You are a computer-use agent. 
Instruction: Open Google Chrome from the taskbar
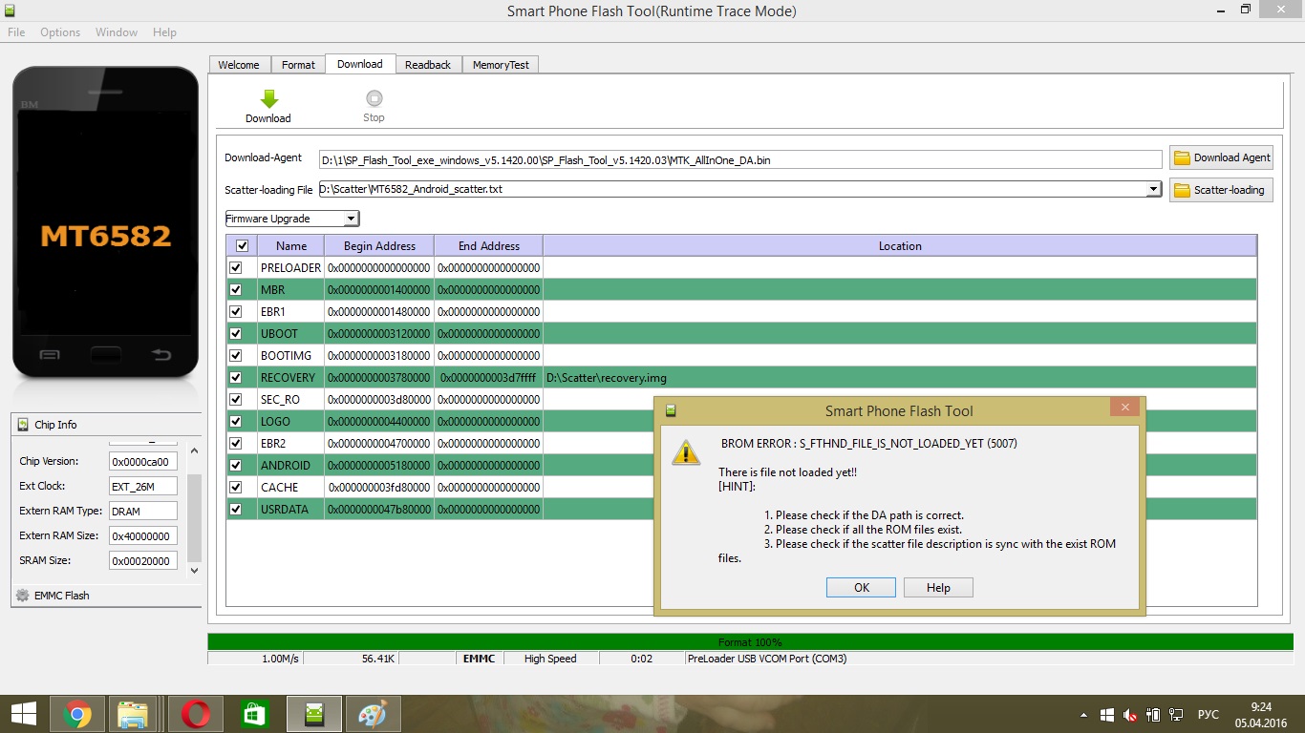tap(77, 714)
